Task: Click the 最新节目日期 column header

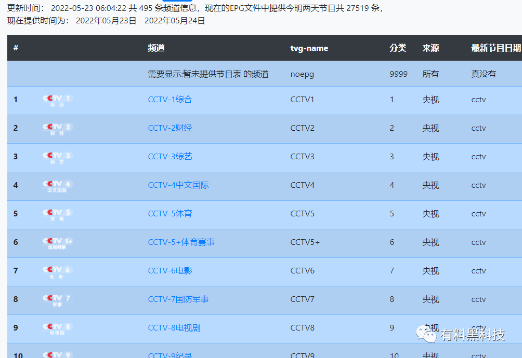Action: pos(496,48)
